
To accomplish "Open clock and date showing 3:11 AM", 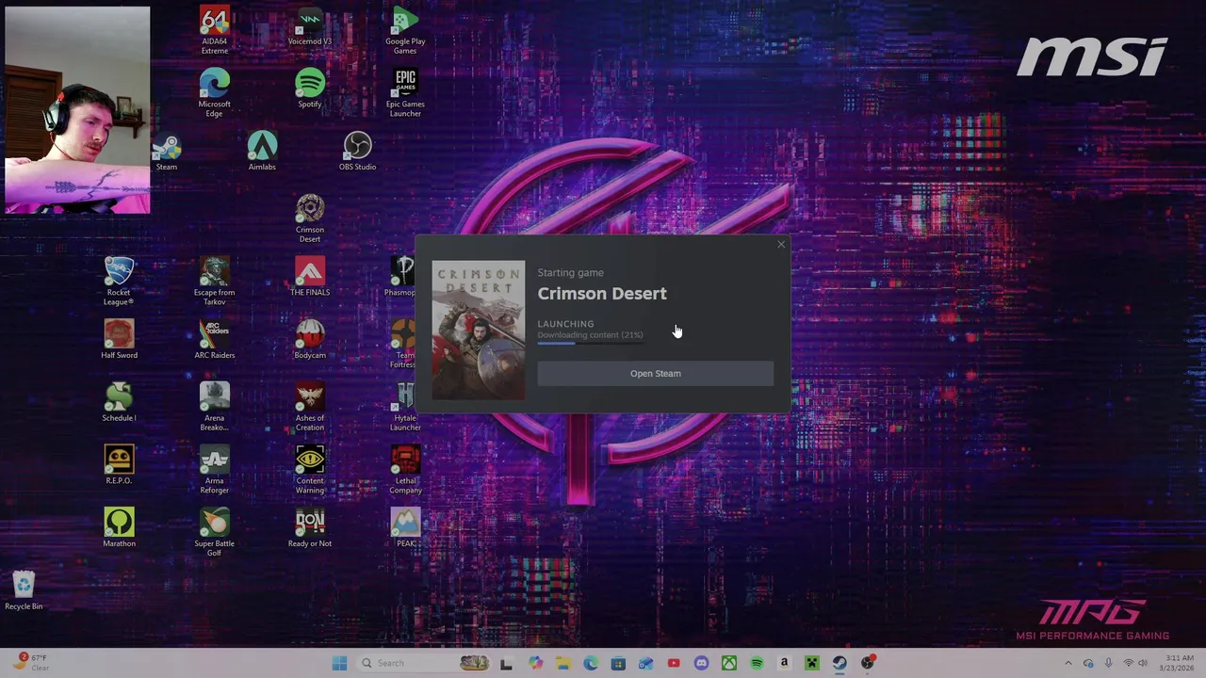I will (x=1179, y=663).
